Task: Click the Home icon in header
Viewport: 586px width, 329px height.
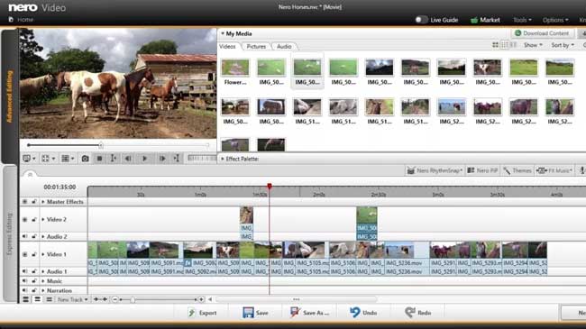Action: (11, 20)
